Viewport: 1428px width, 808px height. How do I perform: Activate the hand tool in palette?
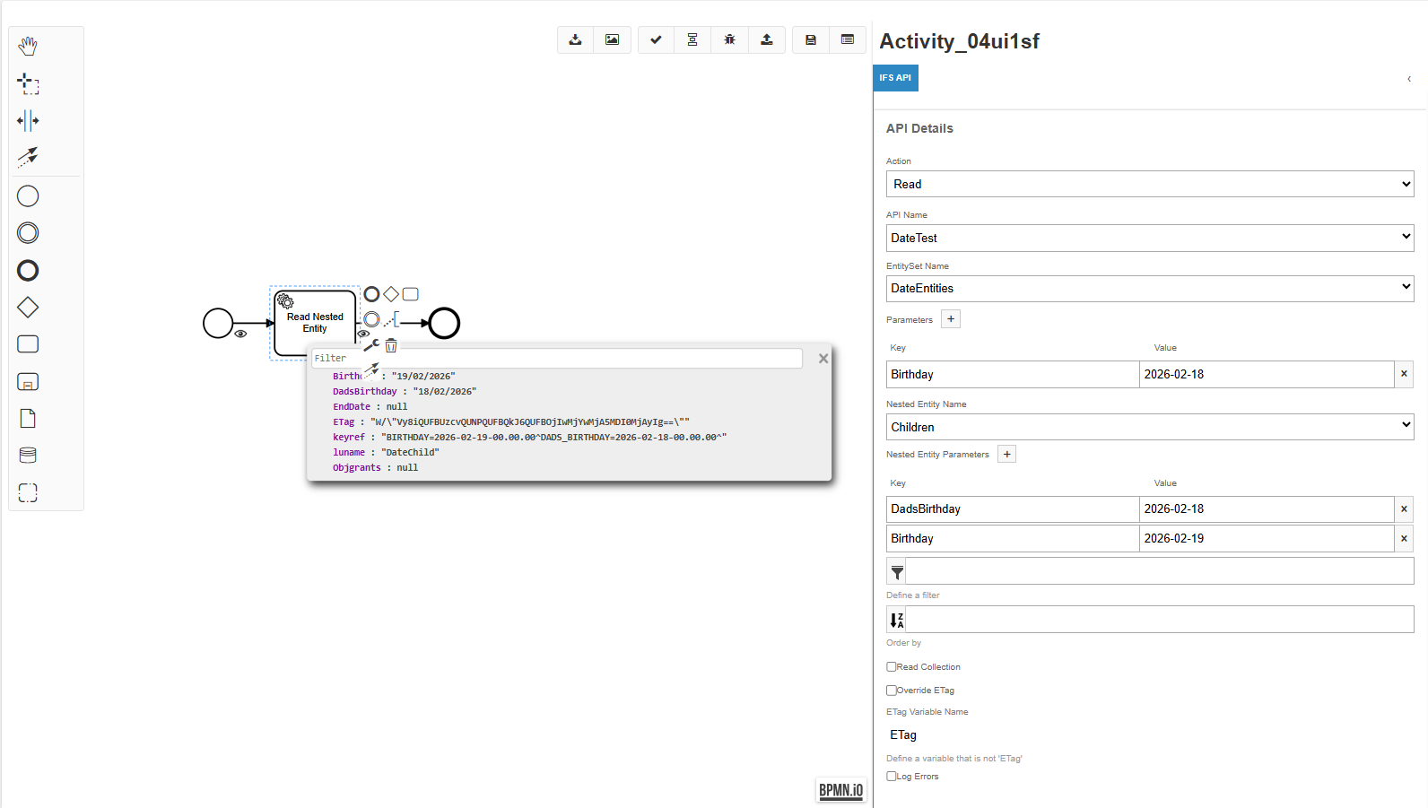[x=28, y=46]
